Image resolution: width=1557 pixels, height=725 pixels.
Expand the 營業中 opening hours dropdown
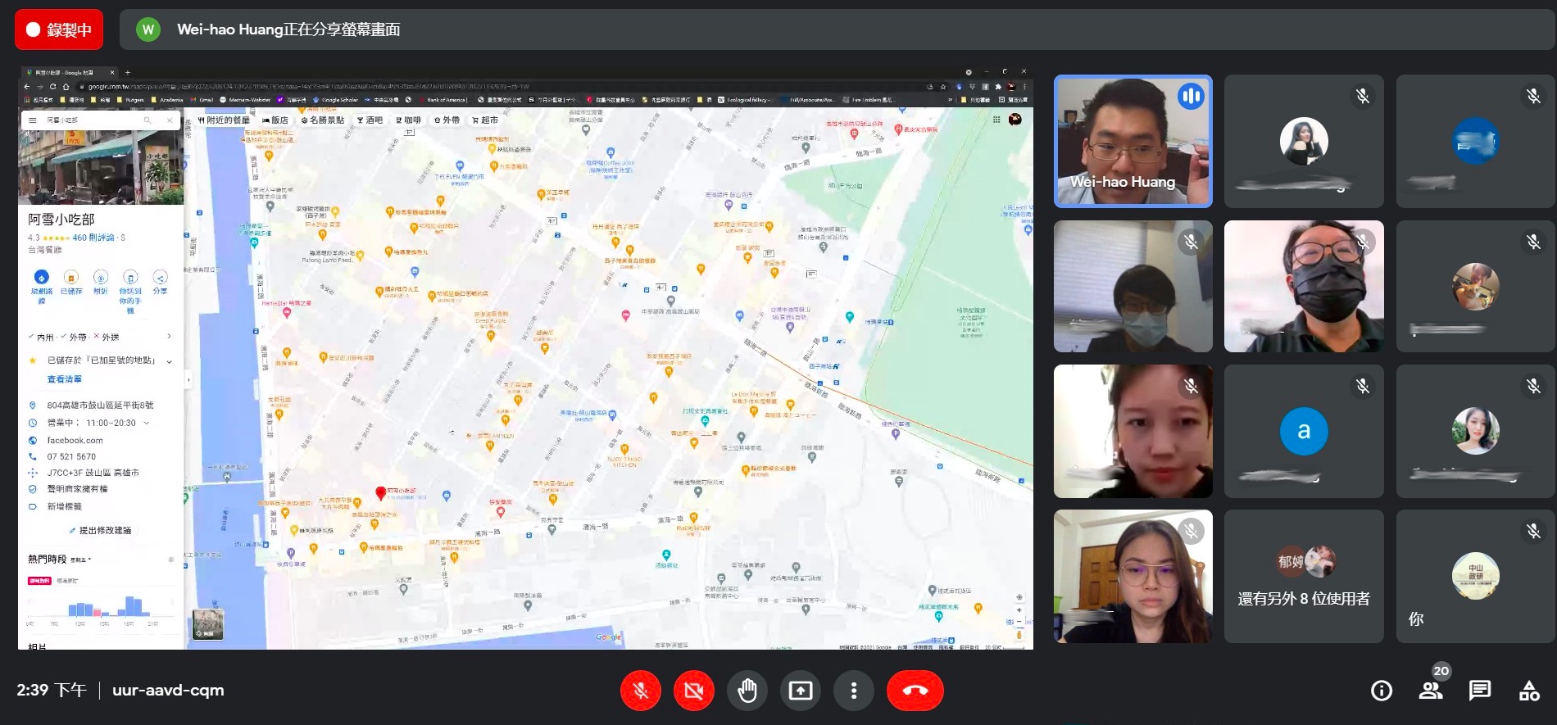coord(147,424)
